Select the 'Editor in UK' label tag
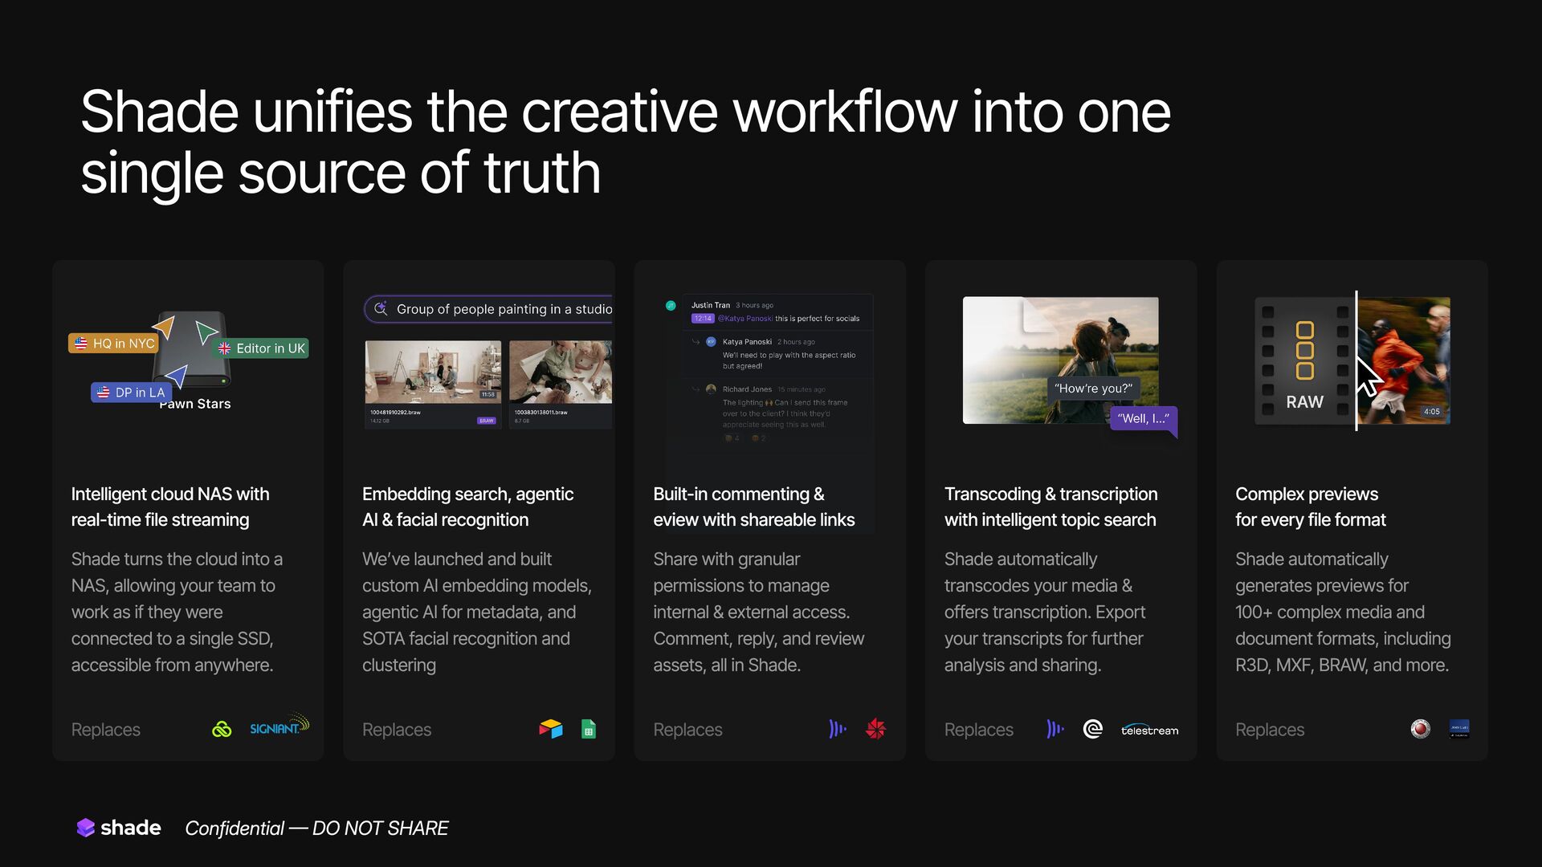Screen dimensions: 1542x867 (x=263, y=348)
